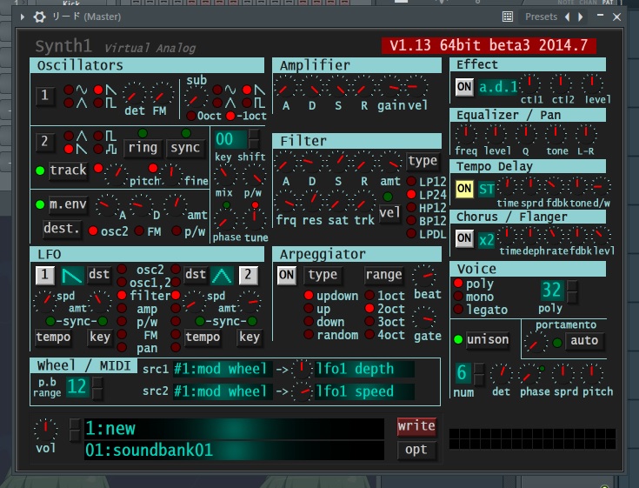Click the arpeggiator type button
The height and width of the screenshot is (488, 639).
coord(323,275)
